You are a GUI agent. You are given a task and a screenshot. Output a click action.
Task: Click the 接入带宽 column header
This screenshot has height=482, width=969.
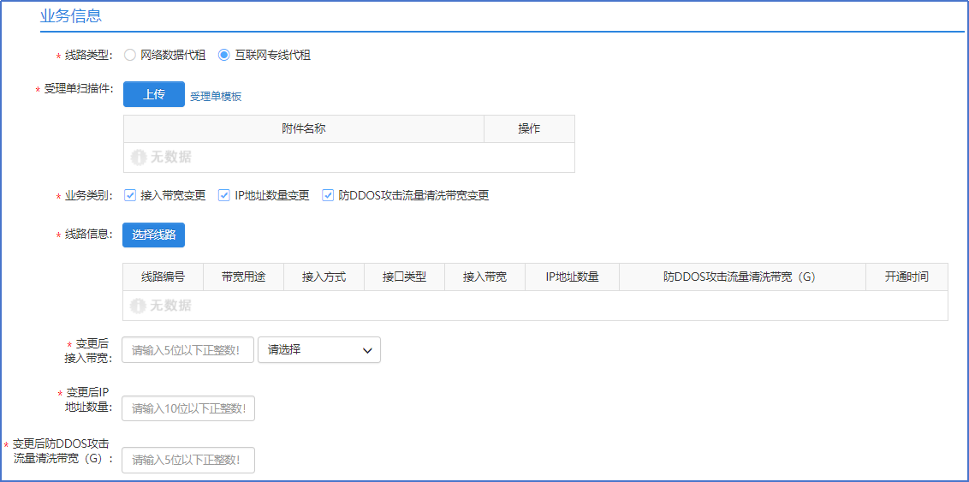484,277
